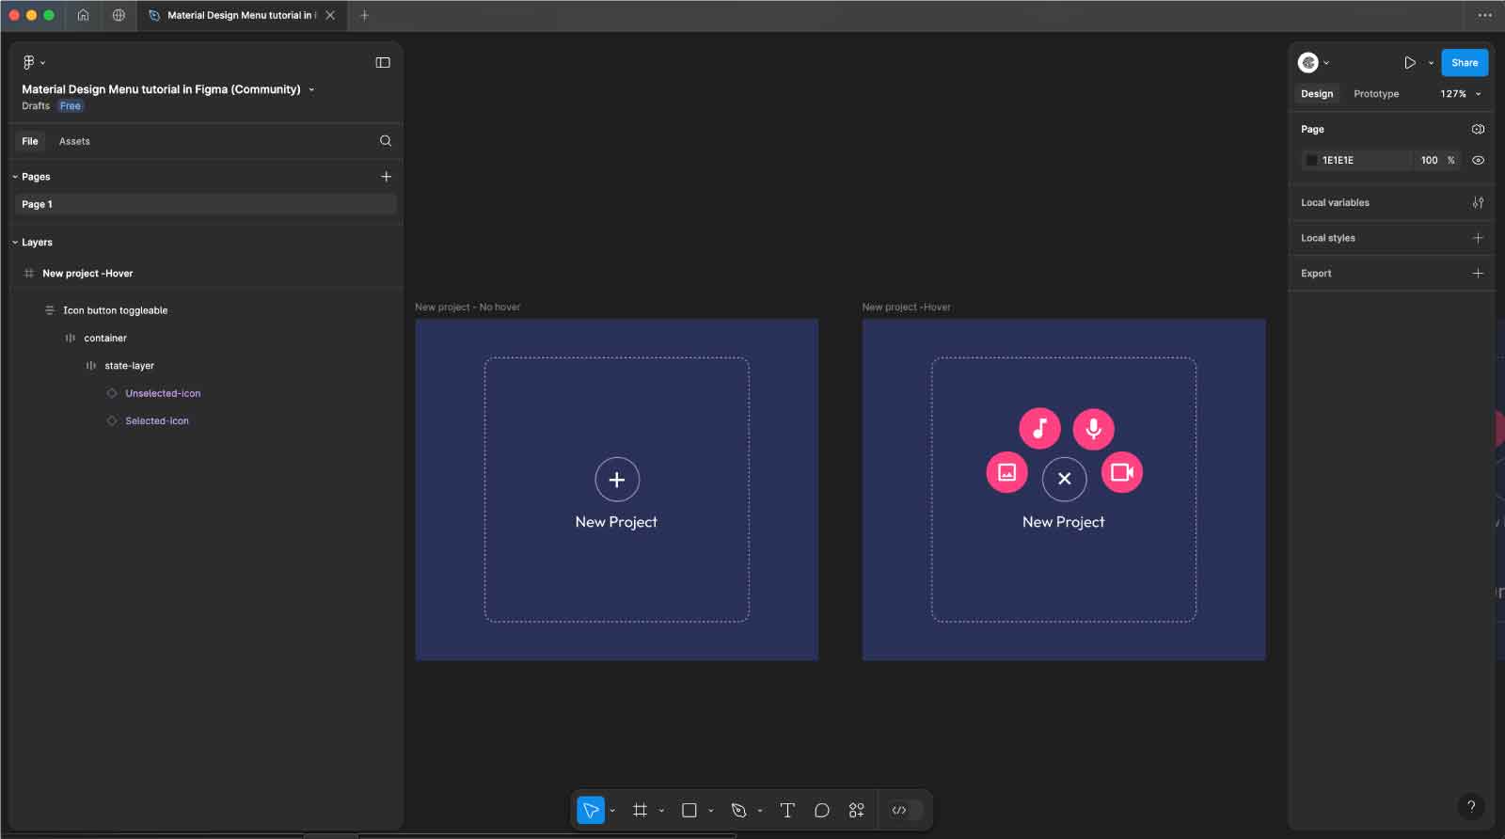1505x839 pixels.
Task: Toggle page background color visibility eye
Action: 1478,160
